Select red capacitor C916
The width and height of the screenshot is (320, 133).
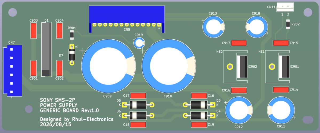pyautogui.click(x=239, y=90)
